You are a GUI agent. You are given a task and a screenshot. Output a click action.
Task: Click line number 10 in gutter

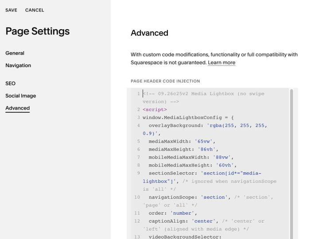pyautogui.click(x=137, y=197)
